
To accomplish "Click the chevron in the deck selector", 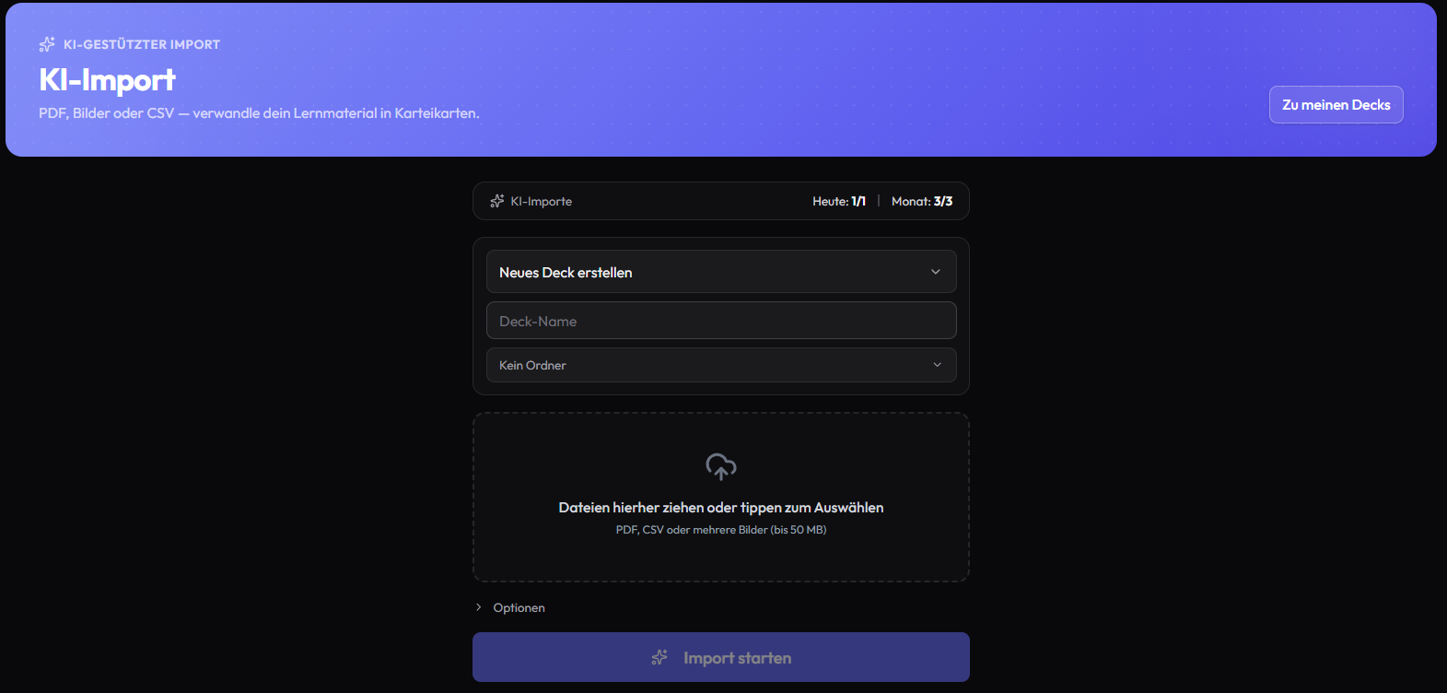I will click(x=936, y=272).
